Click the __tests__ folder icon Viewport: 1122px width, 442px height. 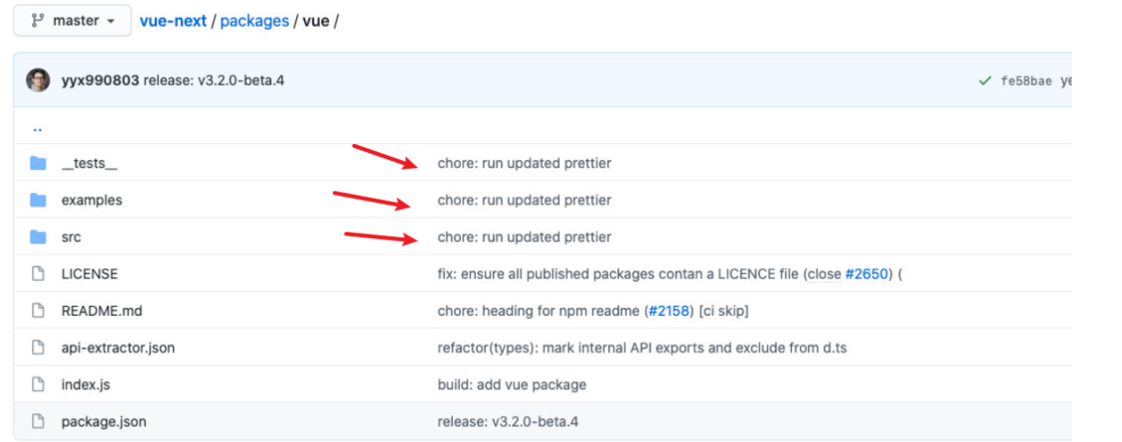click(x=38, y=164)
